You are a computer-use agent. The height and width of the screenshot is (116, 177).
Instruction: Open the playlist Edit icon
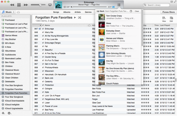171,19
